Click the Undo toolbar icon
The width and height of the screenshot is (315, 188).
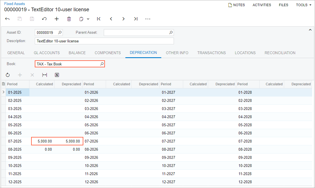pyautogui.click(x=44, y=19)
